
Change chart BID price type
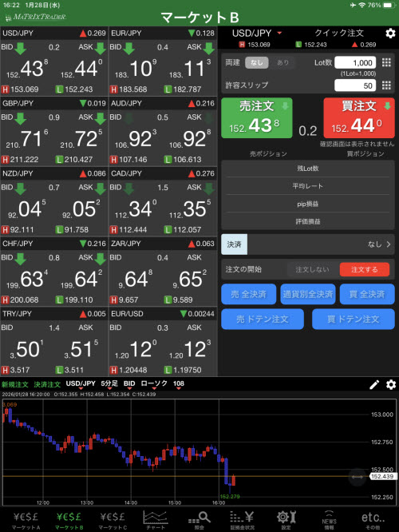coord(129,384)
